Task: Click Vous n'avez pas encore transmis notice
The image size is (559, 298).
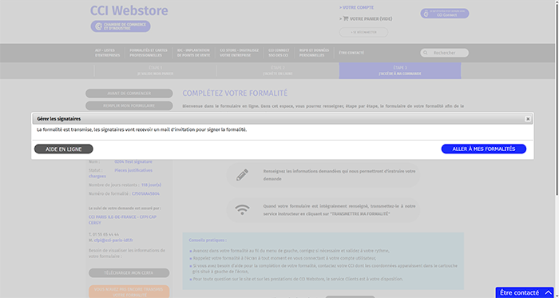Action: 129,292
